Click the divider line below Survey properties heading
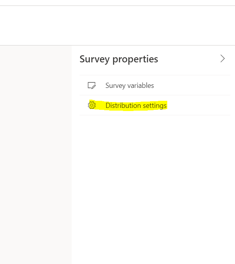This screenshot has width=235, height=264. (155, 75)
